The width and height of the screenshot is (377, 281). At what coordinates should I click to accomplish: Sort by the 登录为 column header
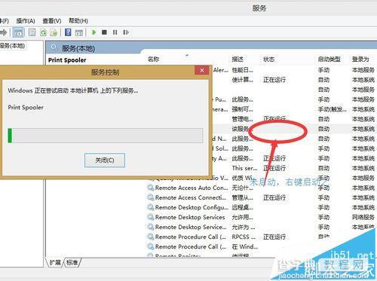360,60
